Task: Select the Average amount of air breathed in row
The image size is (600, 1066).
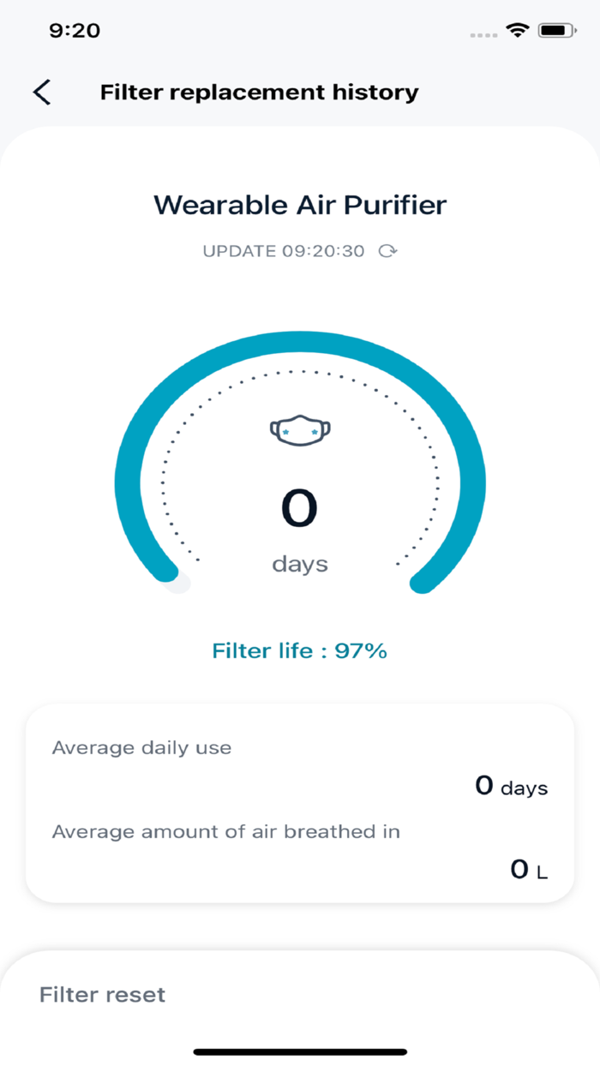Action: [227, 831]
